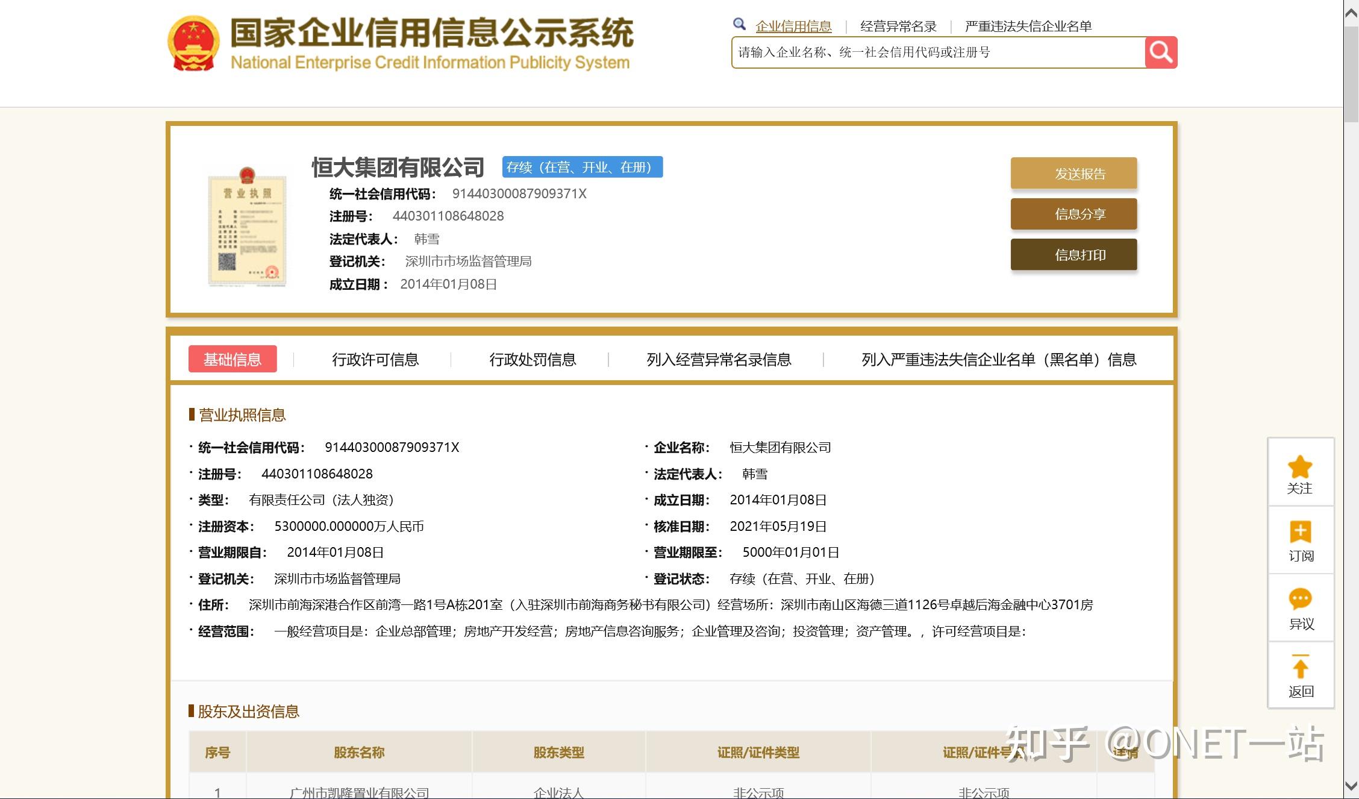Viewport: 1359px width, 799px height.
Task: Open the 企业信用信息 link
Action: click(793, 26)
